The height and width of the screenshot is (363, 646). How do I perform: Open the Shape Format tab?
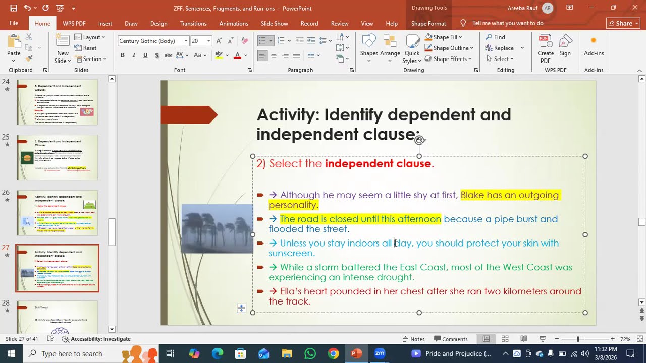pos(428,23)
